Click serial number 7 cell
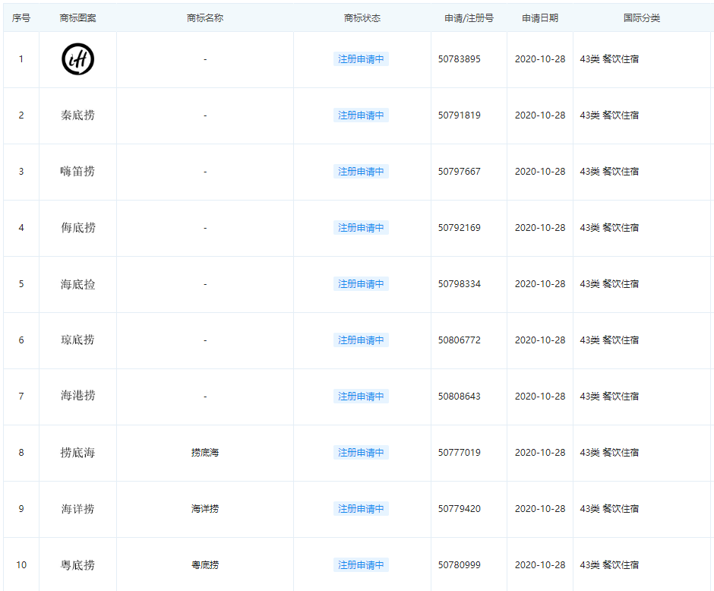This screenshot has width=714, height=591. point(21,397)
